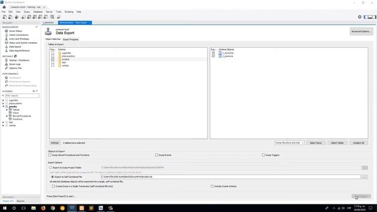Open the Dump Structure and Data dropdown

coord(289,143)
